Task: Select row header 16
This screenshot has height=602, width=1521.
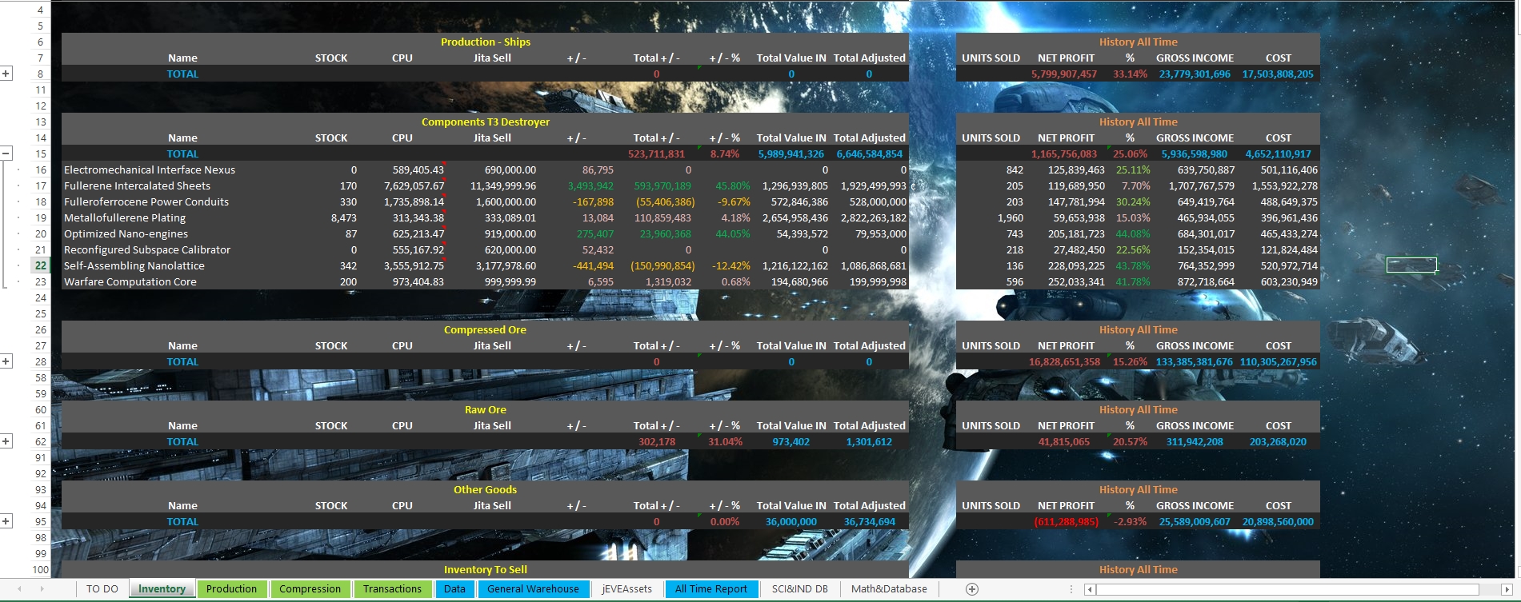Action: 40,169
